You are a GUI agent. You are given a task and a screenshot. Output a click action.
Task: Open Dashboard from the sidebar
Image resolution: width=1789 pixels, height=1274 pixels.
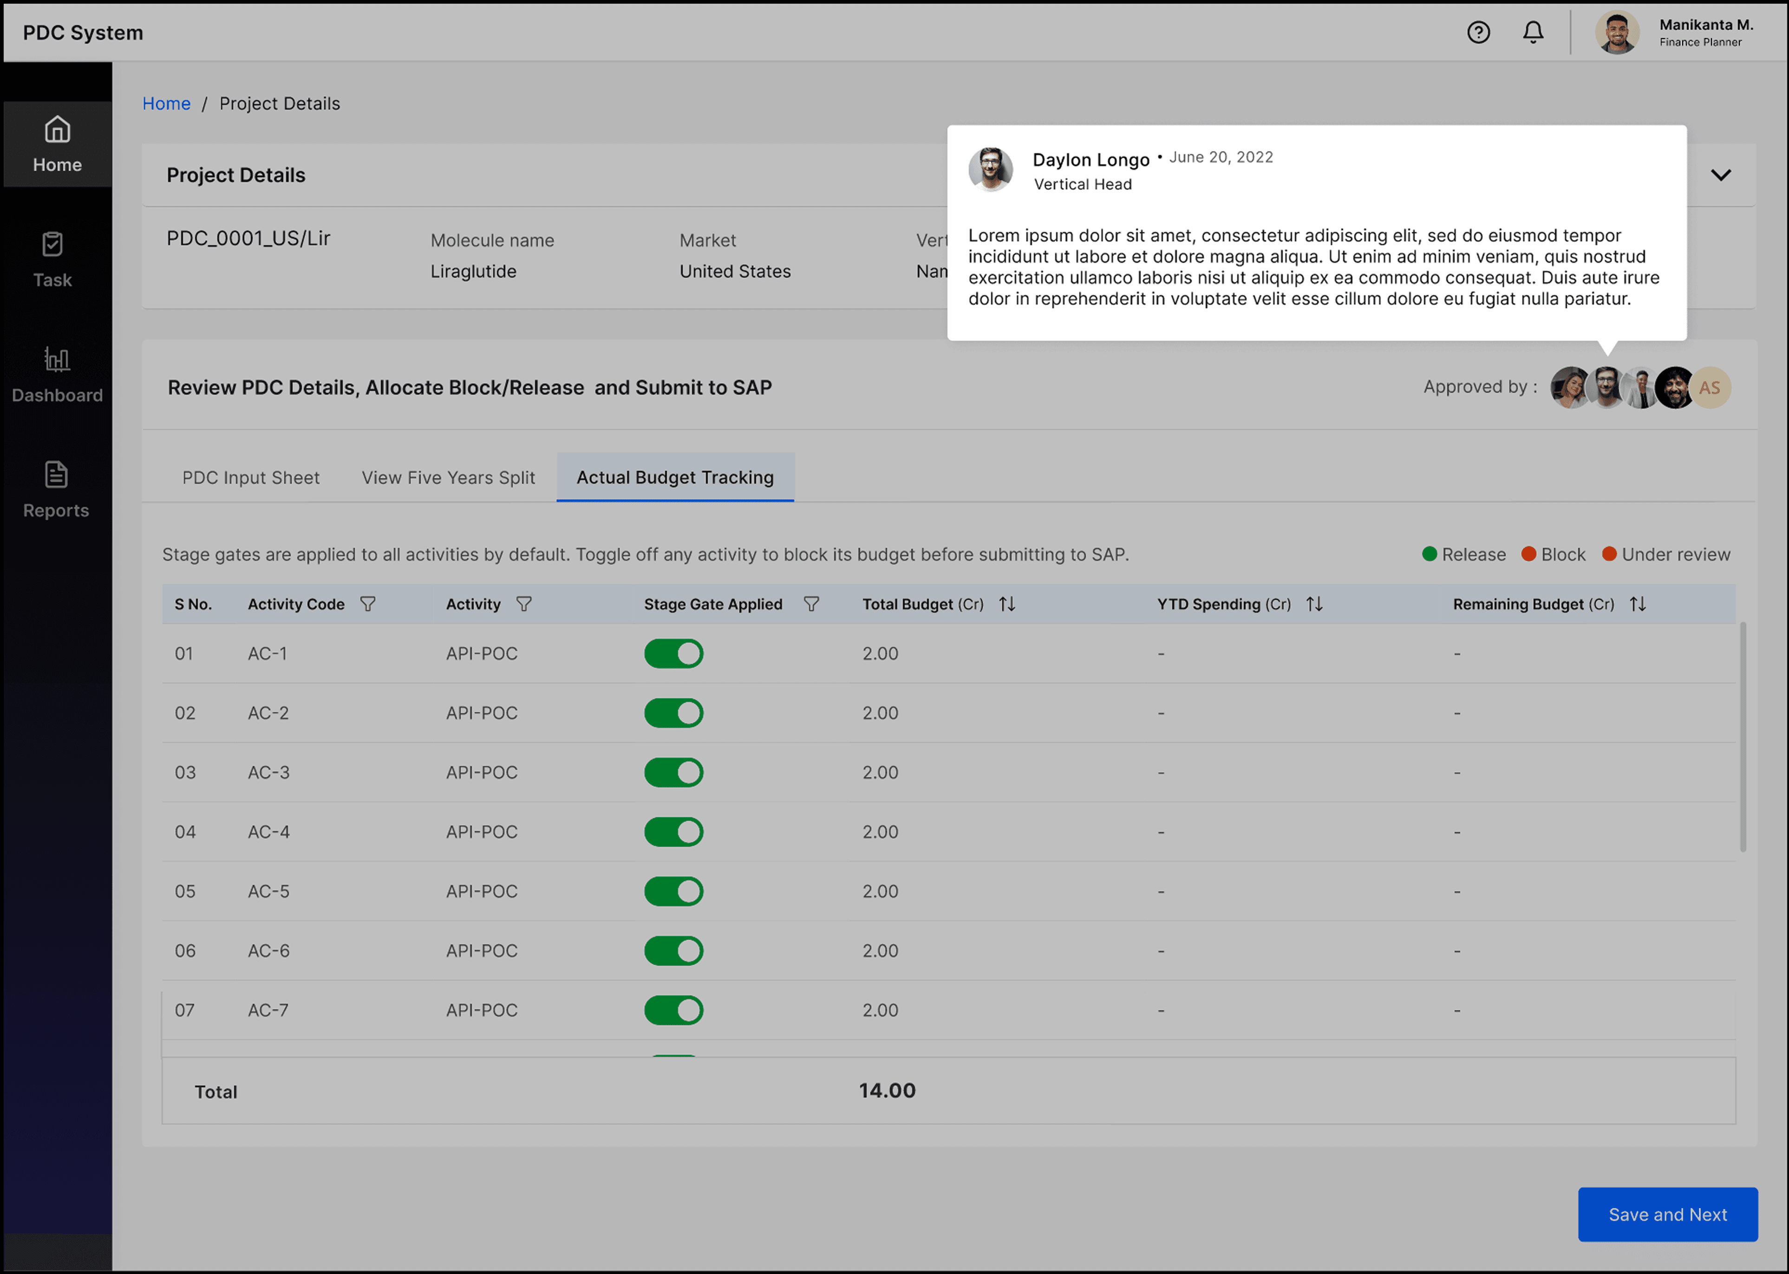[57, 375]
